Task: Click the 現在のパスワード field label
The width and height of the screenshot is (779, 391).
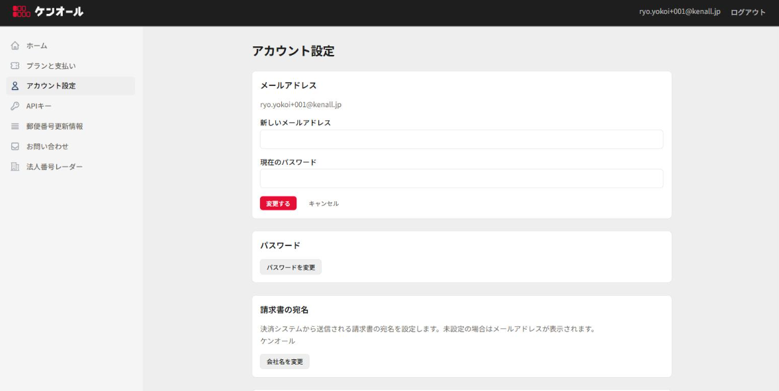Action: point(288,162)
